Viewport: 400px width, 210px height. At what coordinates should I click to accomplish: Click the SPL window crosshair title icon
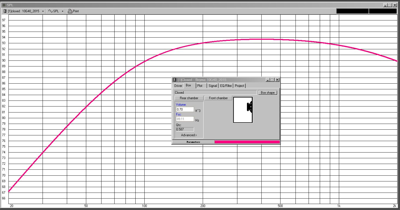click(x=4, y=5)
